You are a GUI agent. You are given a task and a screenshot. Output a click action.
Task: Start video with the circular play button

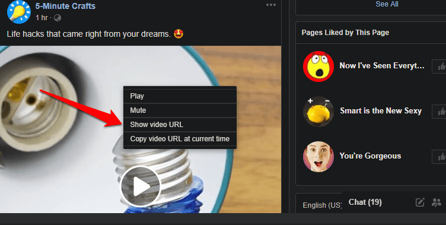[x=140, y=187]
